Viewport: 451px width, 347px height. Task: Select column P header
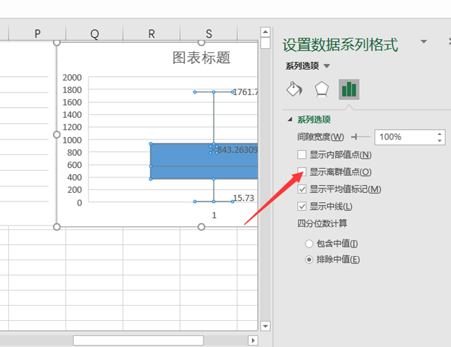click(37, 34)
